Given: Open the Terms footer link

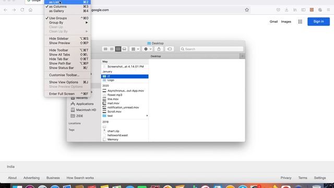Looking at the screenshot, I should 303,178.
